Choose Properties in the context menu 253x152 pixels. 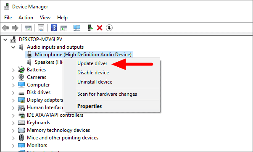click(90, 106)
